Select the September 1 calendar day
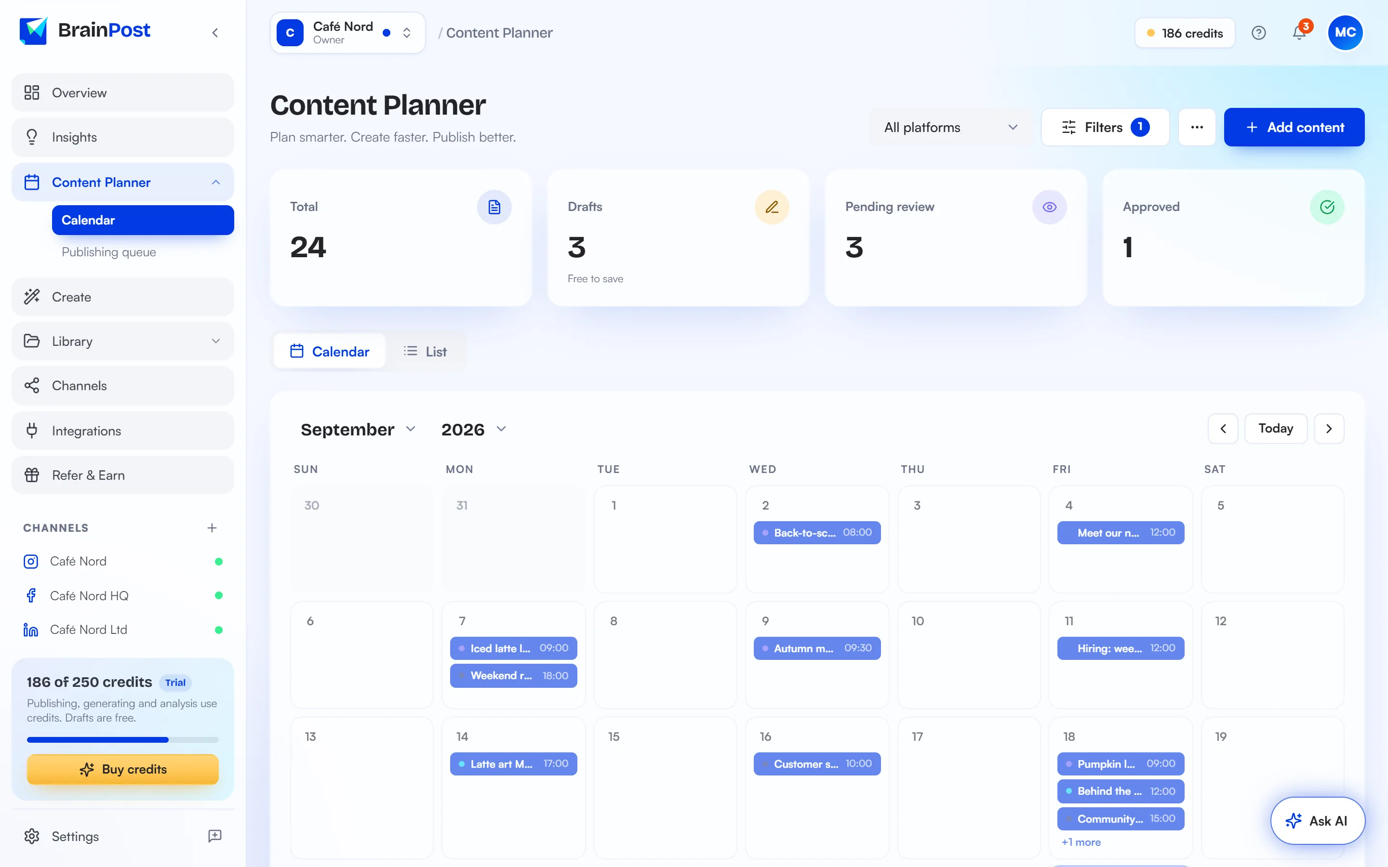Screen dimensions: 1388x867 click(665, 539)
